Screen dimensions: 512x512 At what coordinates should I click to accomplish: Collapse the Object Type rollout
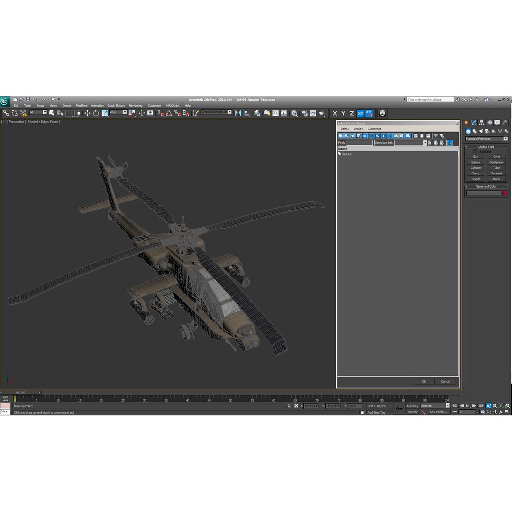(x=486, y=146)
